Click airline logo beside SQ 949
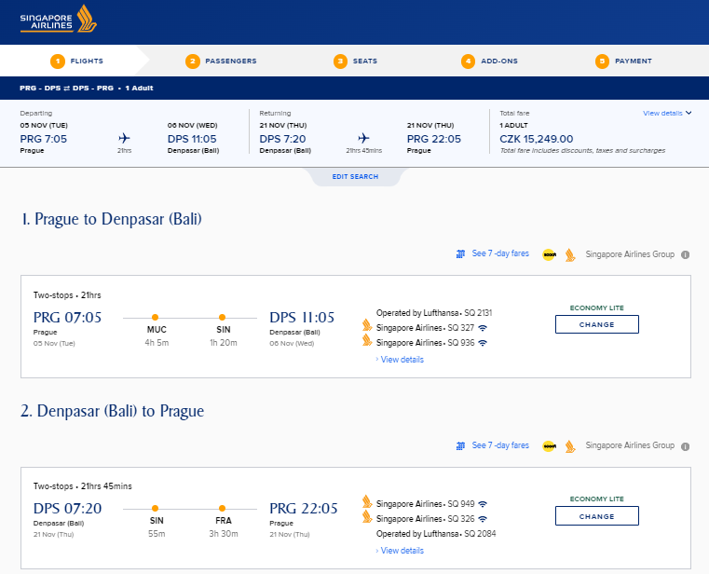This screenshot has width=709, height=574. [367, 501]
